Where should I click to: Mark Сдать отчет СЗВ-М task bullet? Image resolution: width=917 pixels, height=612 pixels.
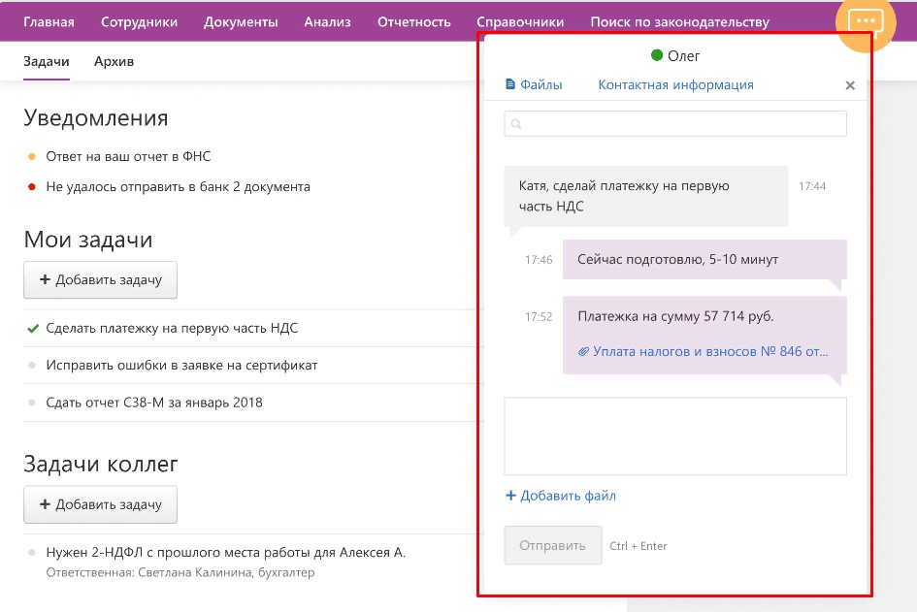[x=32, y=403]
